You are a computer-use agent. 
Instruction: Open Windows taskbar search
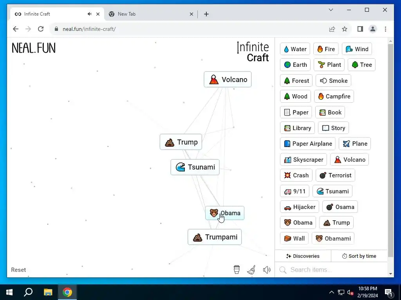click(x=28, y=292)
